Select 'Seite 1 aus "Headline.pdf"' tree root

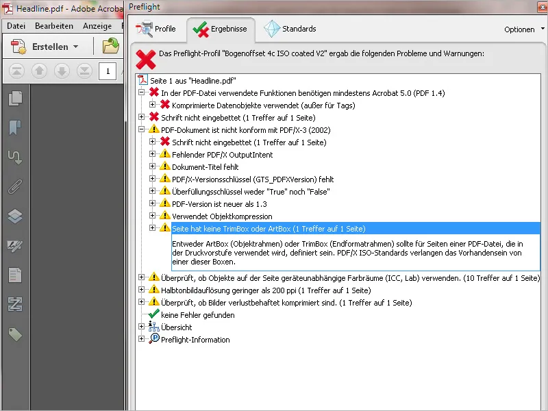click(193, 81)
